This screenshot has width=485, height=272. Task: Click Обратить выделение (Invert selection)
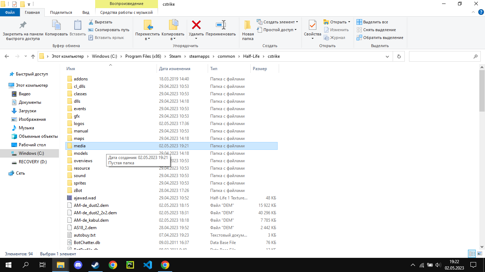click(x=380, y=38)
